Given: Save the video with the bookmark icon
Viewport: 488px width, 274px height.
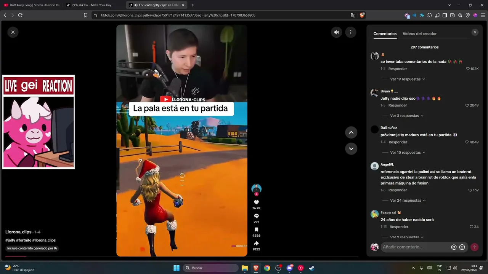Looking at the screenshot, I should pos(256,229).
